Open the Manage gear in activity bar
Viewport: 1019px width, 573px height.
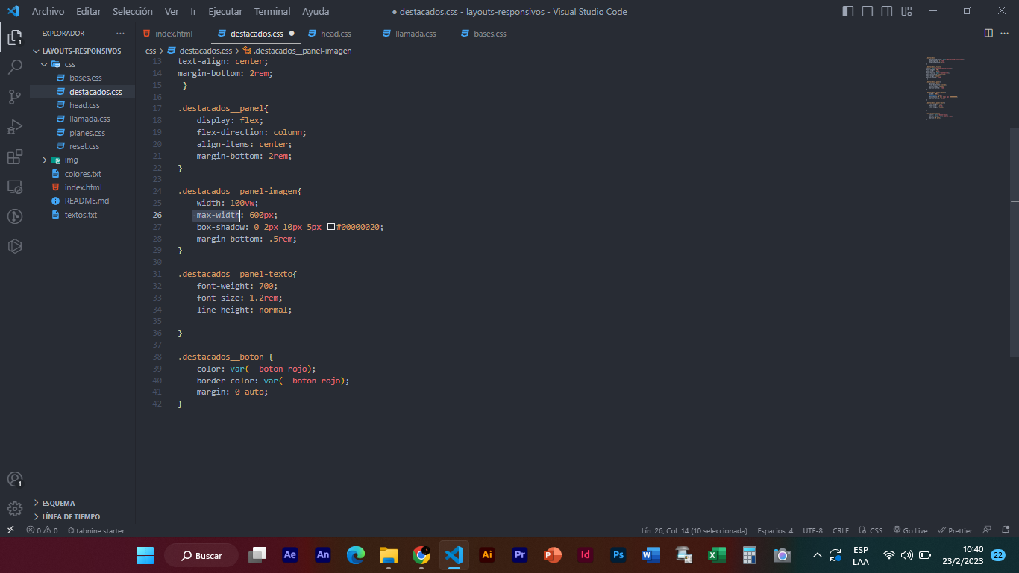click(14, 509)
